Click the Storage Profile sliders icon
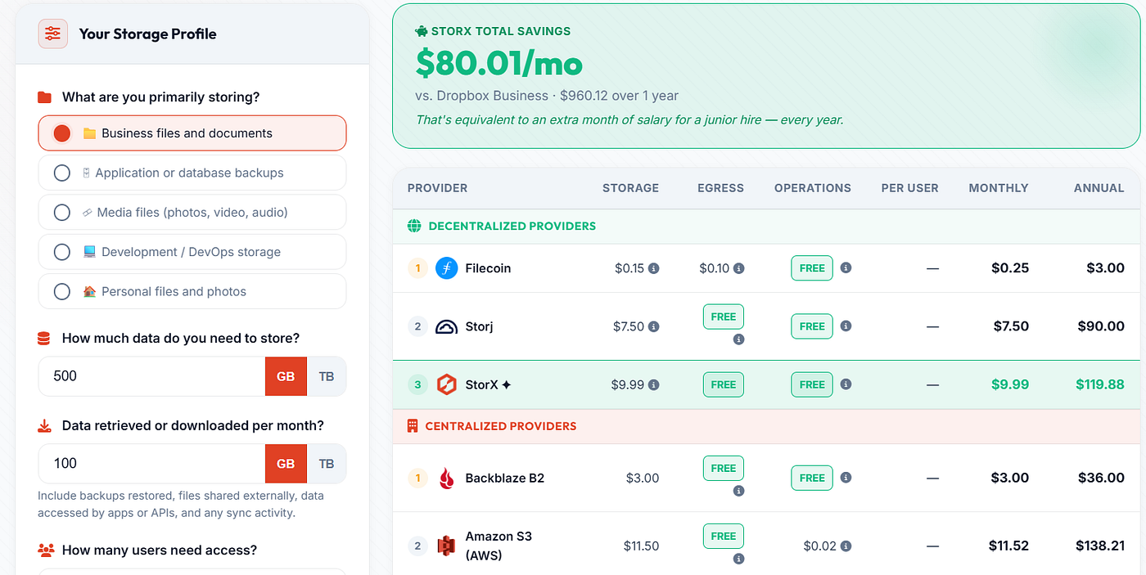The width and height of the screenshot is (1146, 575). click(53, 34)
